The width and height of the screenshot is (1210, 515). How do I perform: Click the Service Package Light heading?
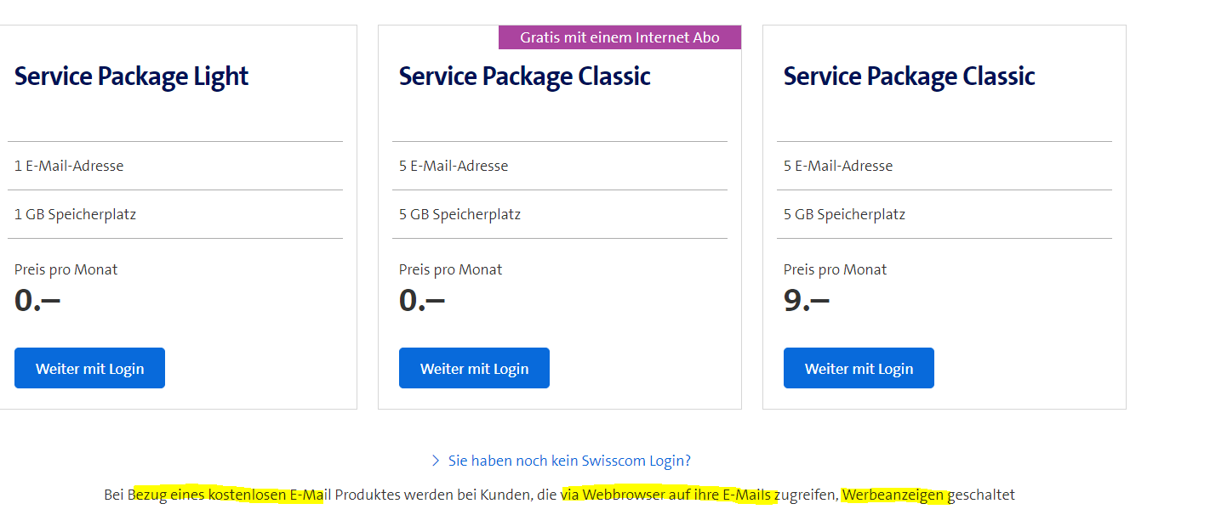pos(131,76)
